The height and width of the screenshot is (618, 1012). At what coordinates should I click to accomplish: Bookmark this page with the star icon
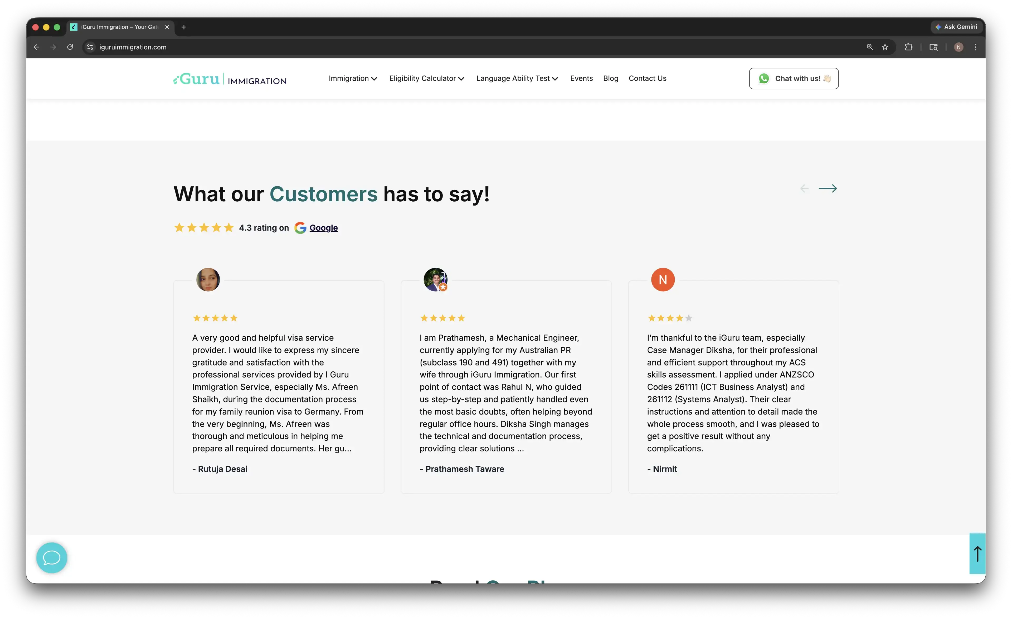click(885, 47)
